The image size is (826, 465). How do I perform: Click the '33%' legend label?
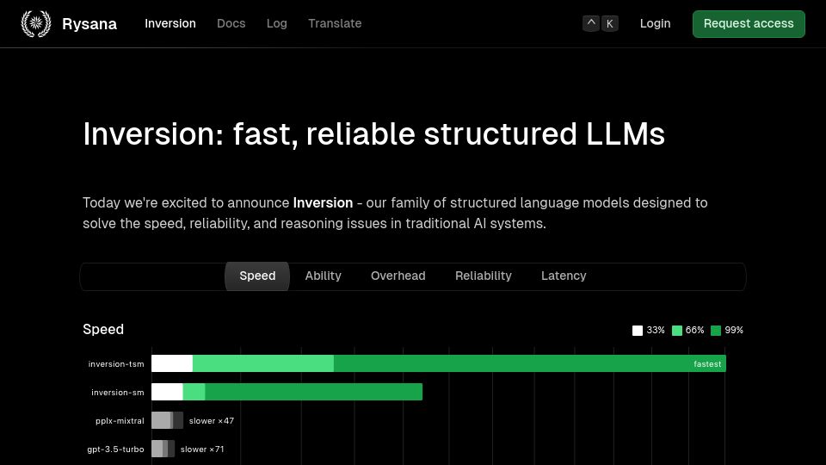tap(656, 330)
